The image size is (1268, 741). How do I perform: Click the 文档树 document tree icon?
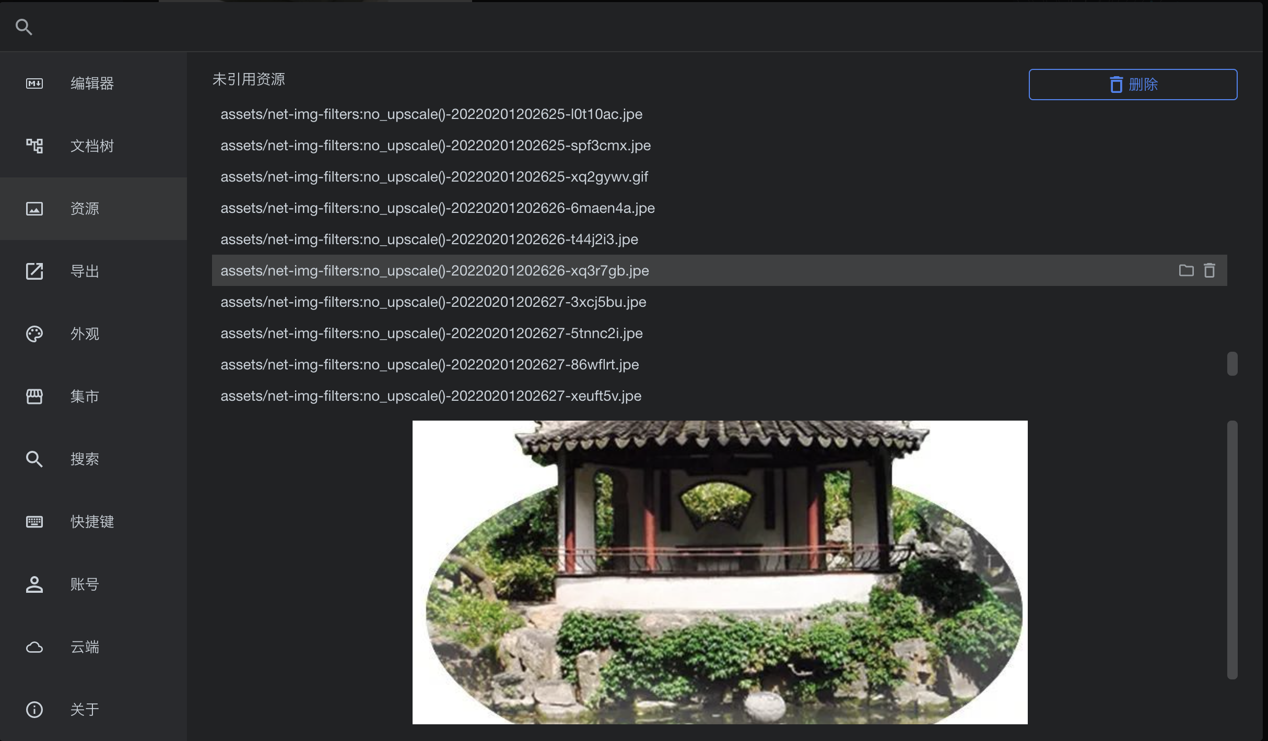34,146
